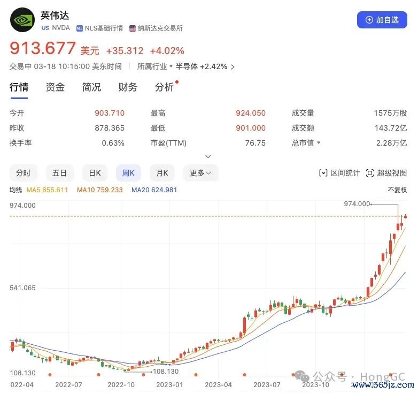Click the 最低 value 901.000
The height and width of the screenshot is (393, 418).
pos(251,128)
